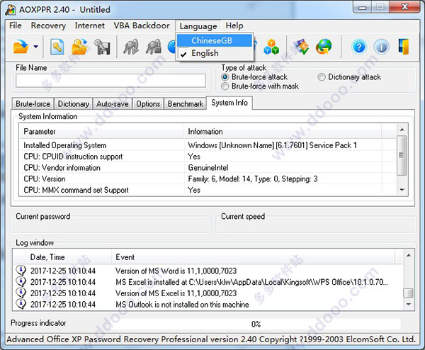
Task: Switch to the Options tab
Action: point(148,104)
